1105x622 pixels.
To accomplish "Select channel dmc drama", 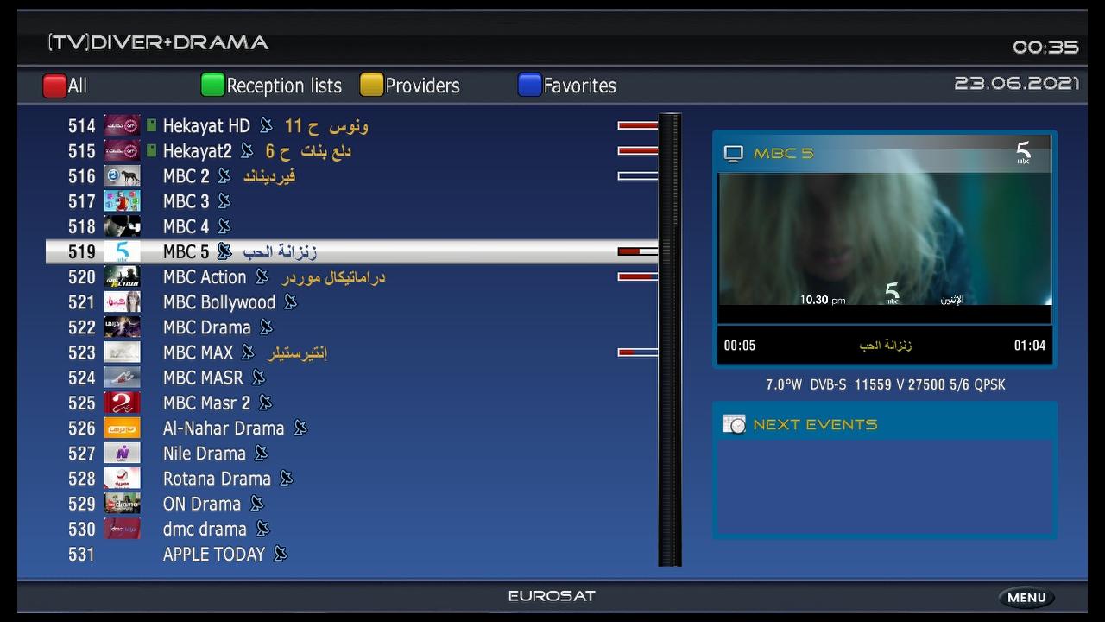I will tap(352, 529).
